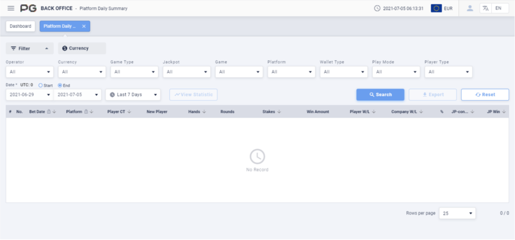Open the start date 2021-06-29 picker

[x=30, y=94]
